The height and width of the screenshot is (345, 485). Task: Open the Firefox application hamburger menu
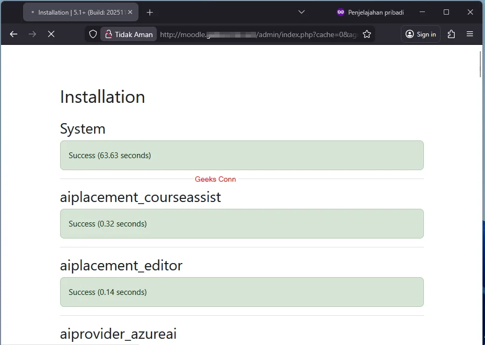point(469,34)
